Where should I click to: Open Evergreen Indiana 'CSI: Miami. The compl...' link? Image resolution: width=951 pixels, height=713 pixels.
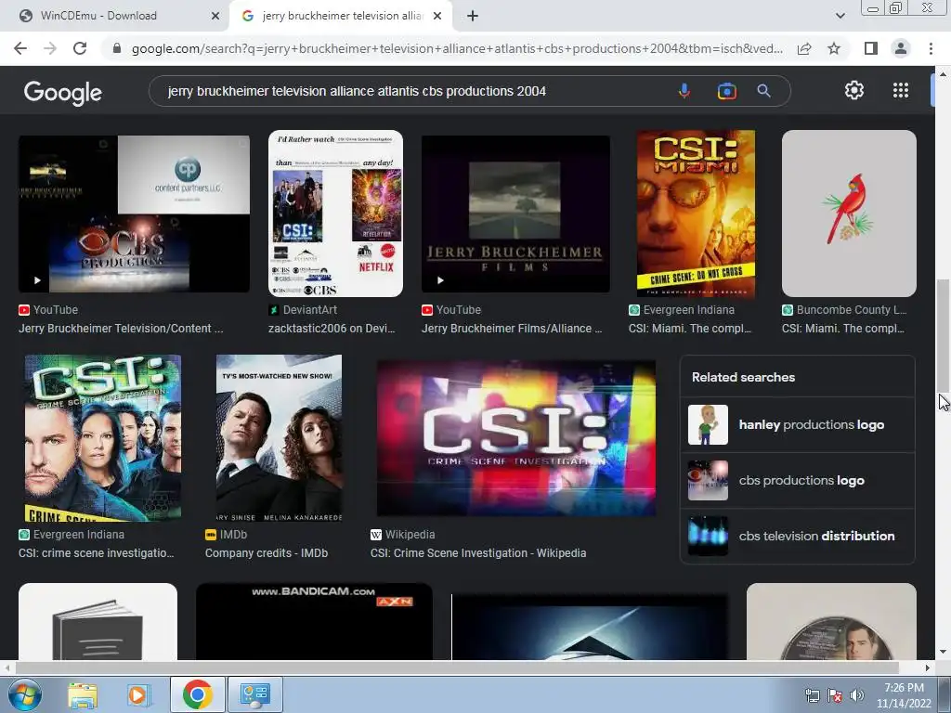tap(690, 328)
